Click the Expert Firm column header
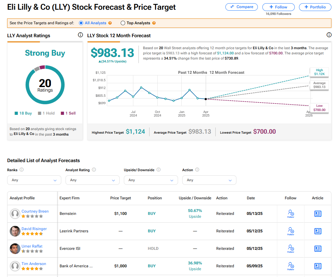The width and height of the screenshot is (335, 277). 69,198
